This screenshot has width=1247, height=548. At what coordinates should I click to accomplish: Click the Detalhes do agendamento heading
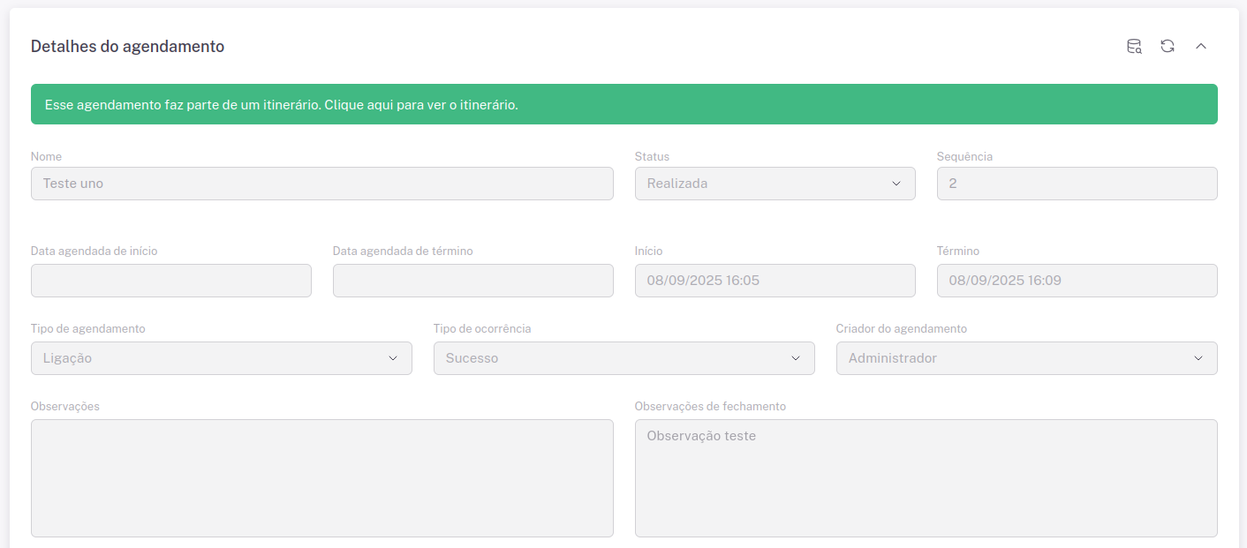(x=127, y=47)
